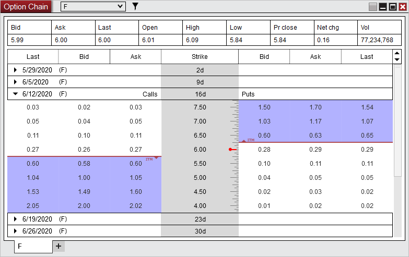Image resolution: width=409 pixels, height=257 pixels.
Task: Expand the 6/5/2020 expiration row
Action: point(16,82)
